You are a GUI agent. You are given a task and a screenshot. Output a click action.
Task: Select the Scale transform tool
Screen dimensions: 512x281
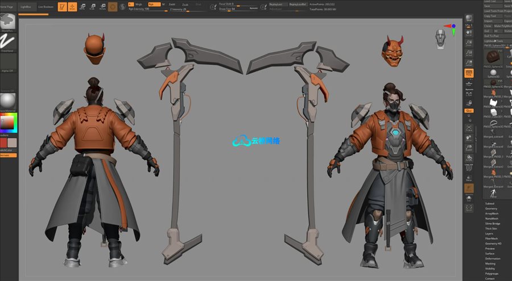93,7
